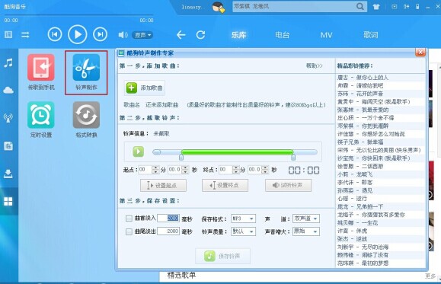441x284 pixels.
Task: Open the cloud sidebar icon
Action: point(8,91)
